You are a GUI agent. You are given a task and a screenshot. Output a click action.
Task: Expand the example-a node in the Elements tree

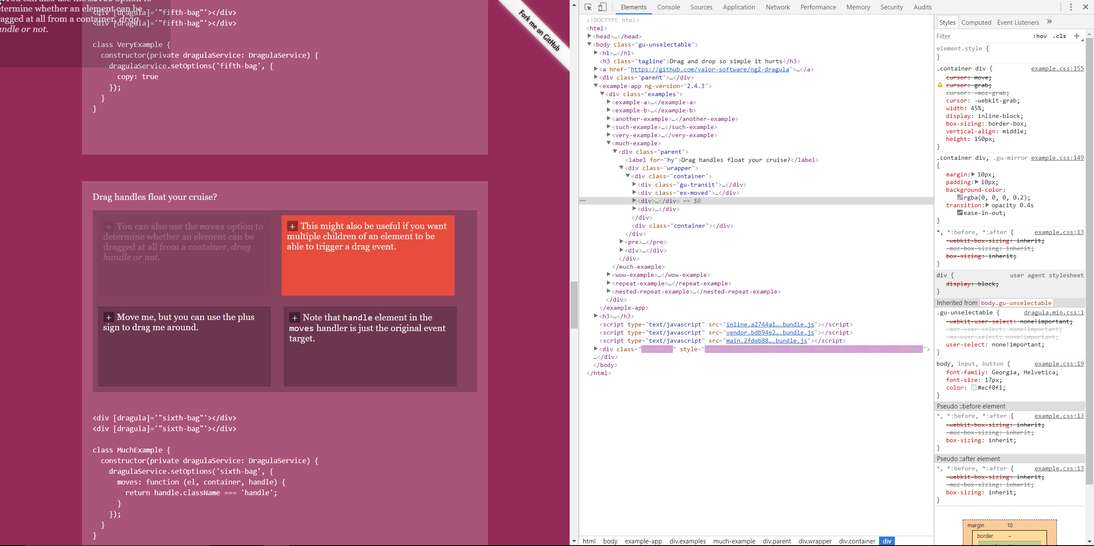[x=608, y=102]
